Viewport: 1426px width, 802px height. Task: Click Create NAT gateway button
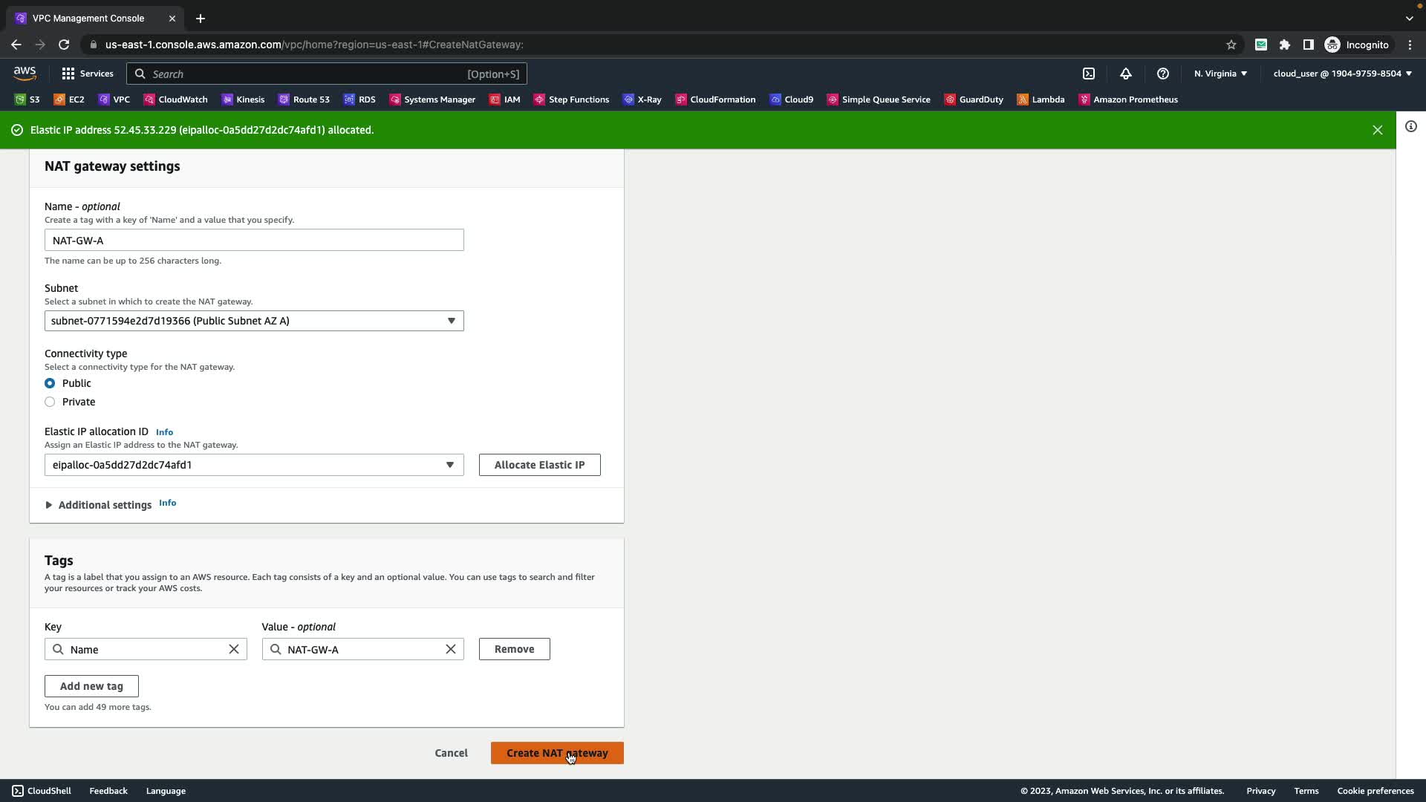557,753
